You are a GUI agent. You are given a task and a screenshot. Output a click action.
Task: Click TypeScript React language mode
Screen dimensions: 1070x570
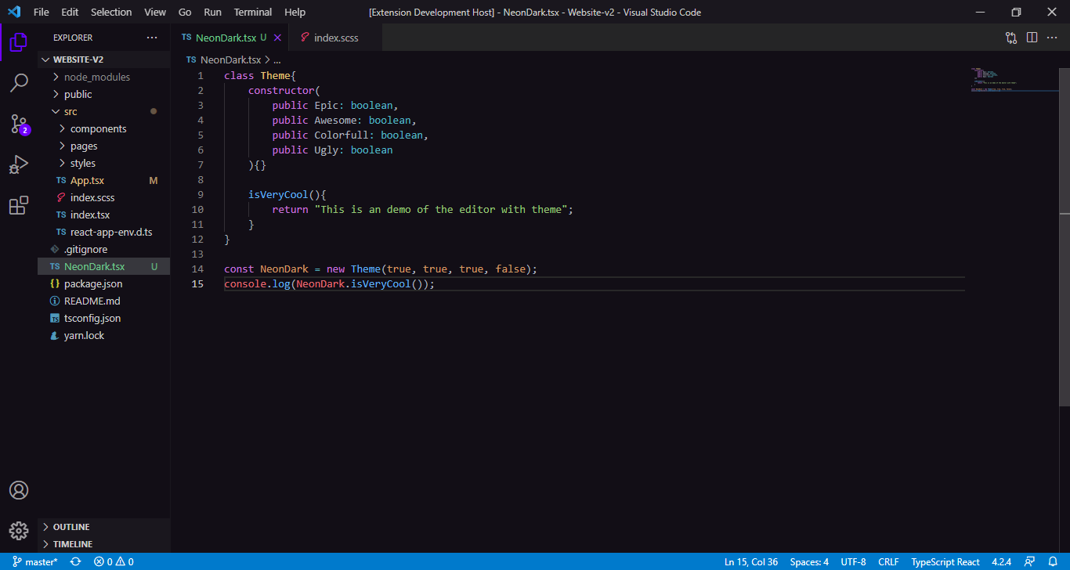click(945, 561)
